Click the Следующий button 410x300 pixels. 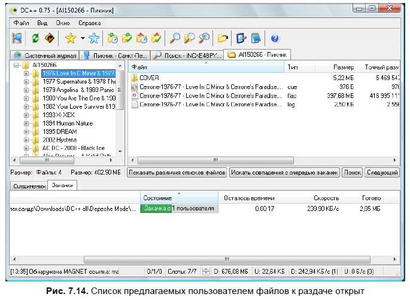(x=382, y=173)
